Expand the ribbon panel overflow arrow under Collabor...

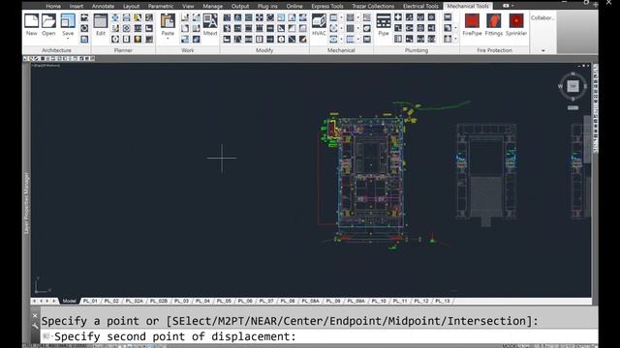542,50
